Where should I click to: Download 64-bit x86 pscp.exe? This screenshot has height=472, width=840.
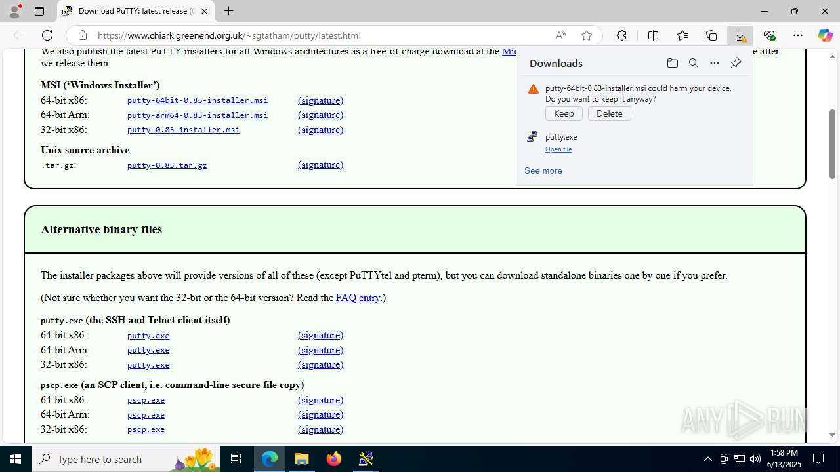(146, 400)
